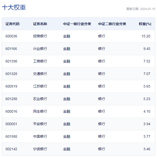157x157 pixels.
Task: Select stock code 601288
Action: (11, 99)
